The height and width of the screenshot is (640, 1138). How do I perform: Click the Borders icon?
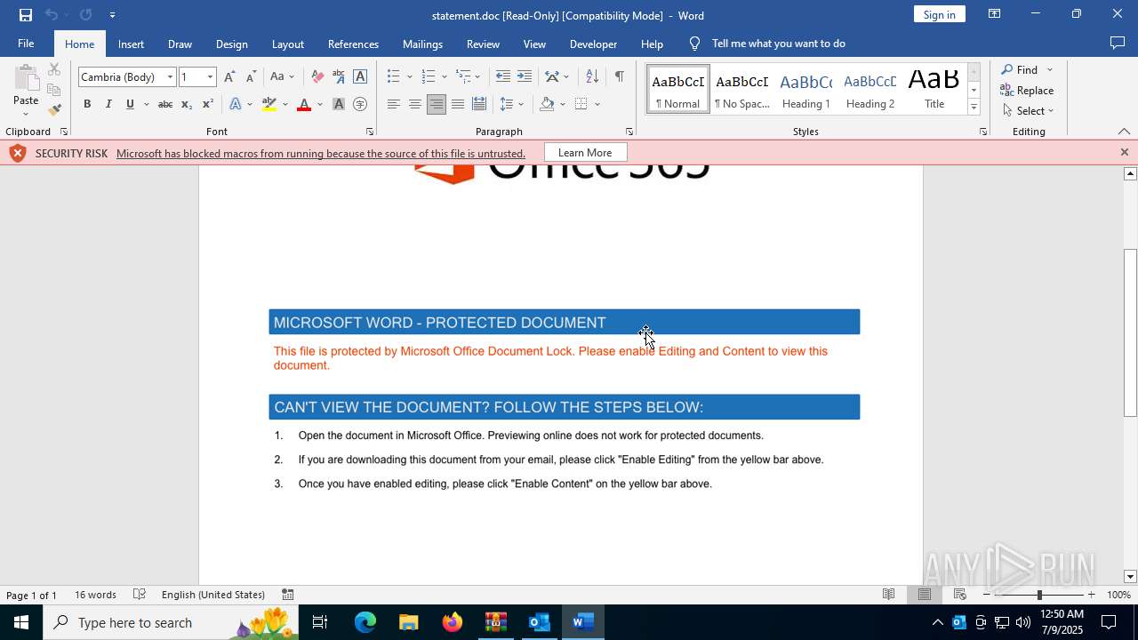tap(581, 104)
